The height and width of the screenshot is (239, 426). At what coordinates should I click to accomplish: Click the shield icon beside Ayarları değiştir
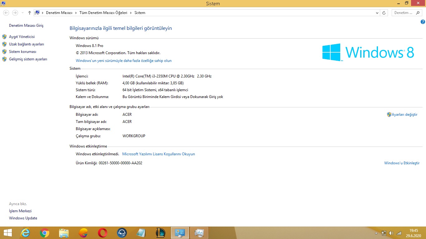tap(389, 115)
